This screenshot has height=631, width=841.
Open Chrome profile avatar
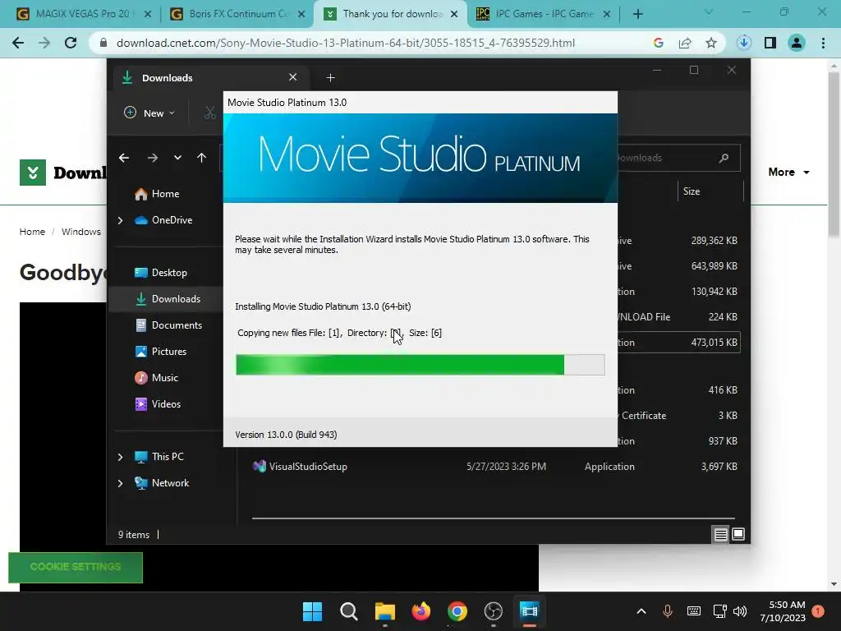click(x=797, y=43)
